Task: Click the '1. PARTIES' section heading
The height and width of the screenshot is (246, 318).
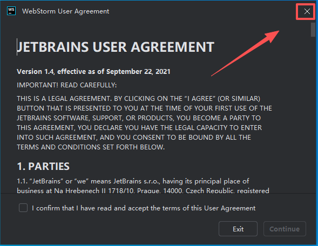Action: 43,166
